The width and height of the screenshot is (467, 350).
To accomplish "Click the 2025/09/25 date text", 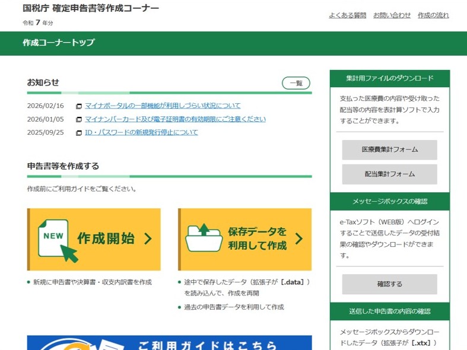I will tap(45, 132).
